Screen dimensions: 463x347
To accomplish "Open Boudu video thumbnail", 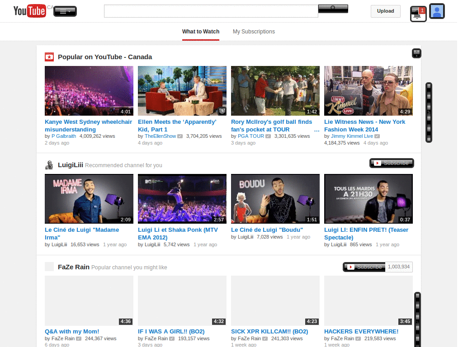I will pos(275,199).
